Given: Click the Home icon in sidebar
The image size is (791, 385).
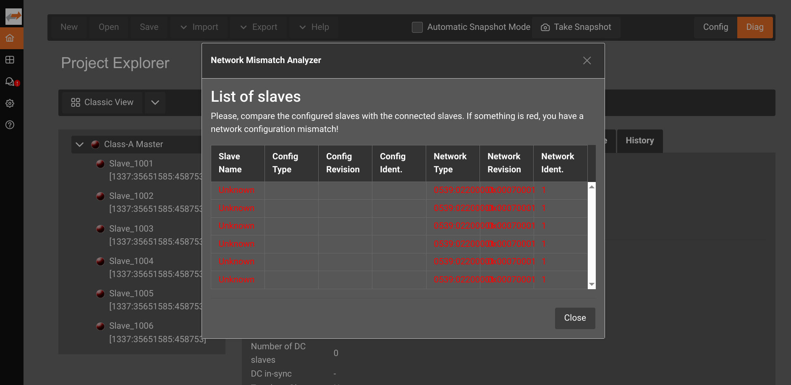Looking at the screenshot, I should [10, 38].
